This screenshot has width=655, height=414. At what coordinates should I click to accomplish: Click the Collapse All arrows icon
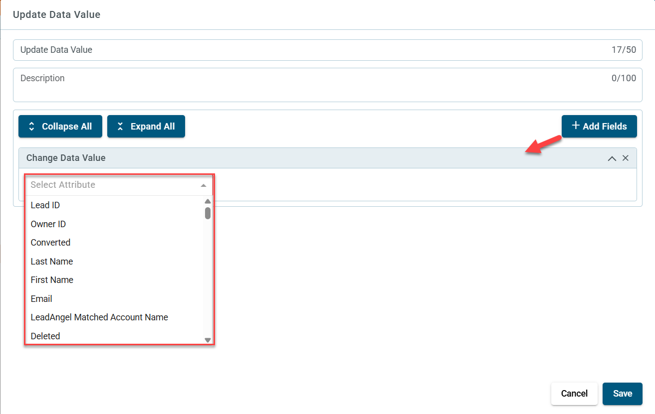point(31,127)
